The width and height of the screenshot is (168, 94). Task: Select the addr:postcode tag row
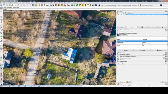point(142,42)
